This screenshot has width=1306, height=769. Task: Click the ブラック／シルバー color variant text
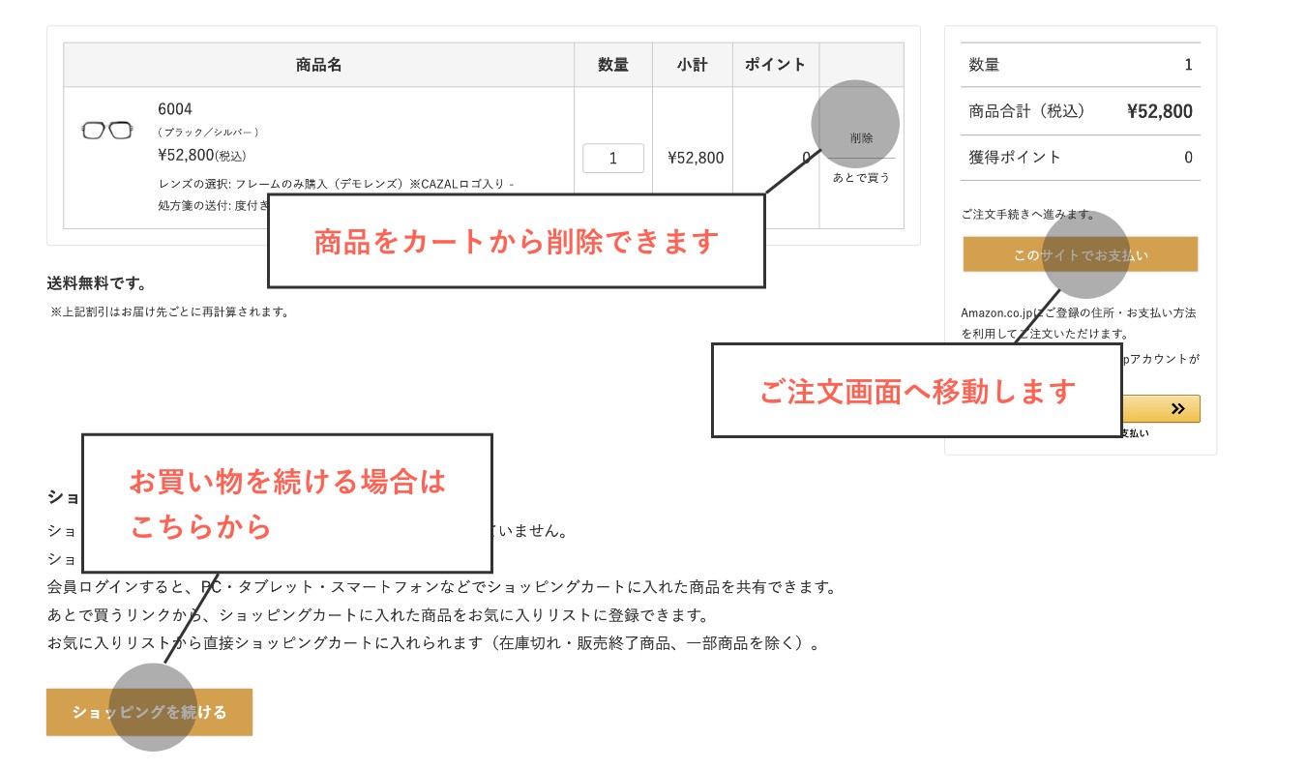point(208,133)
